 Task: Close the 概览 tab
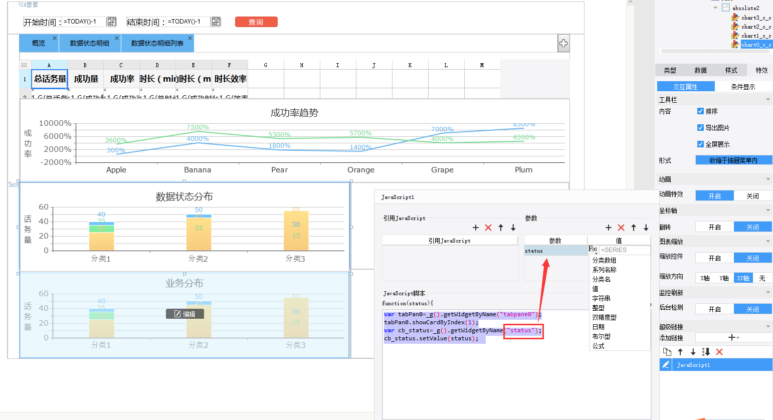(55, 38)
